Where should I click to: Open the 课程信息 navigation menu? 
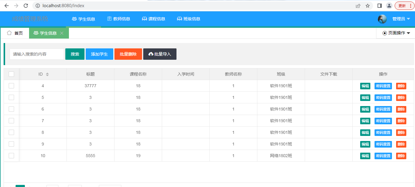tap(153, 19)
